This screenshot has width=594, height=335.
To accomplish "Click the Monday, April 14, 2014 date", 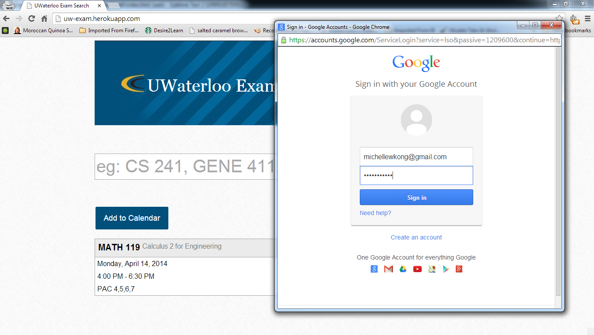I will pyautogui.click(x=132, y=264).
